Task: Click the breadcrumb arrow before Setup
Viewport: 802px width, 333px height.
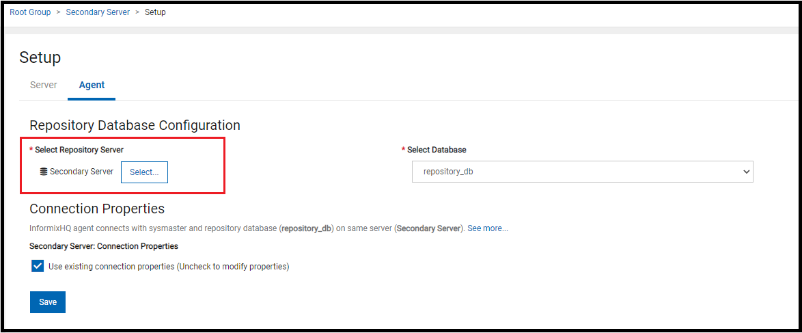Action: (x=137, y=12)
